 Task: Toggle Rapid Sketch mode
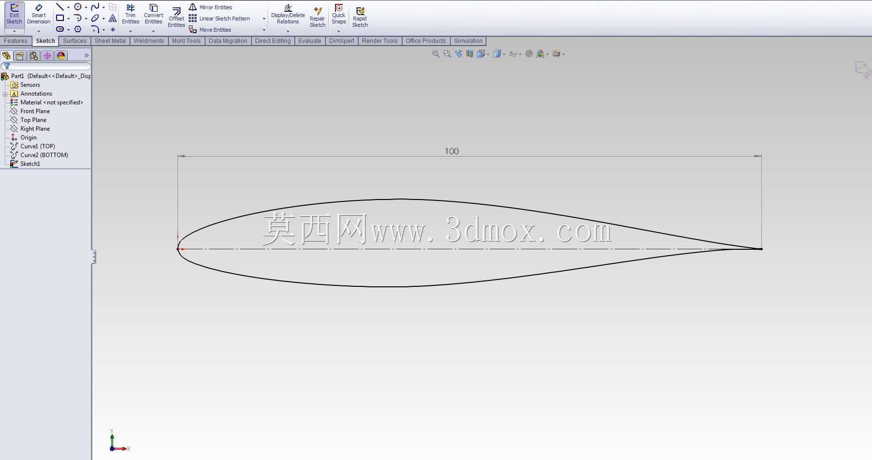point(360,18)
